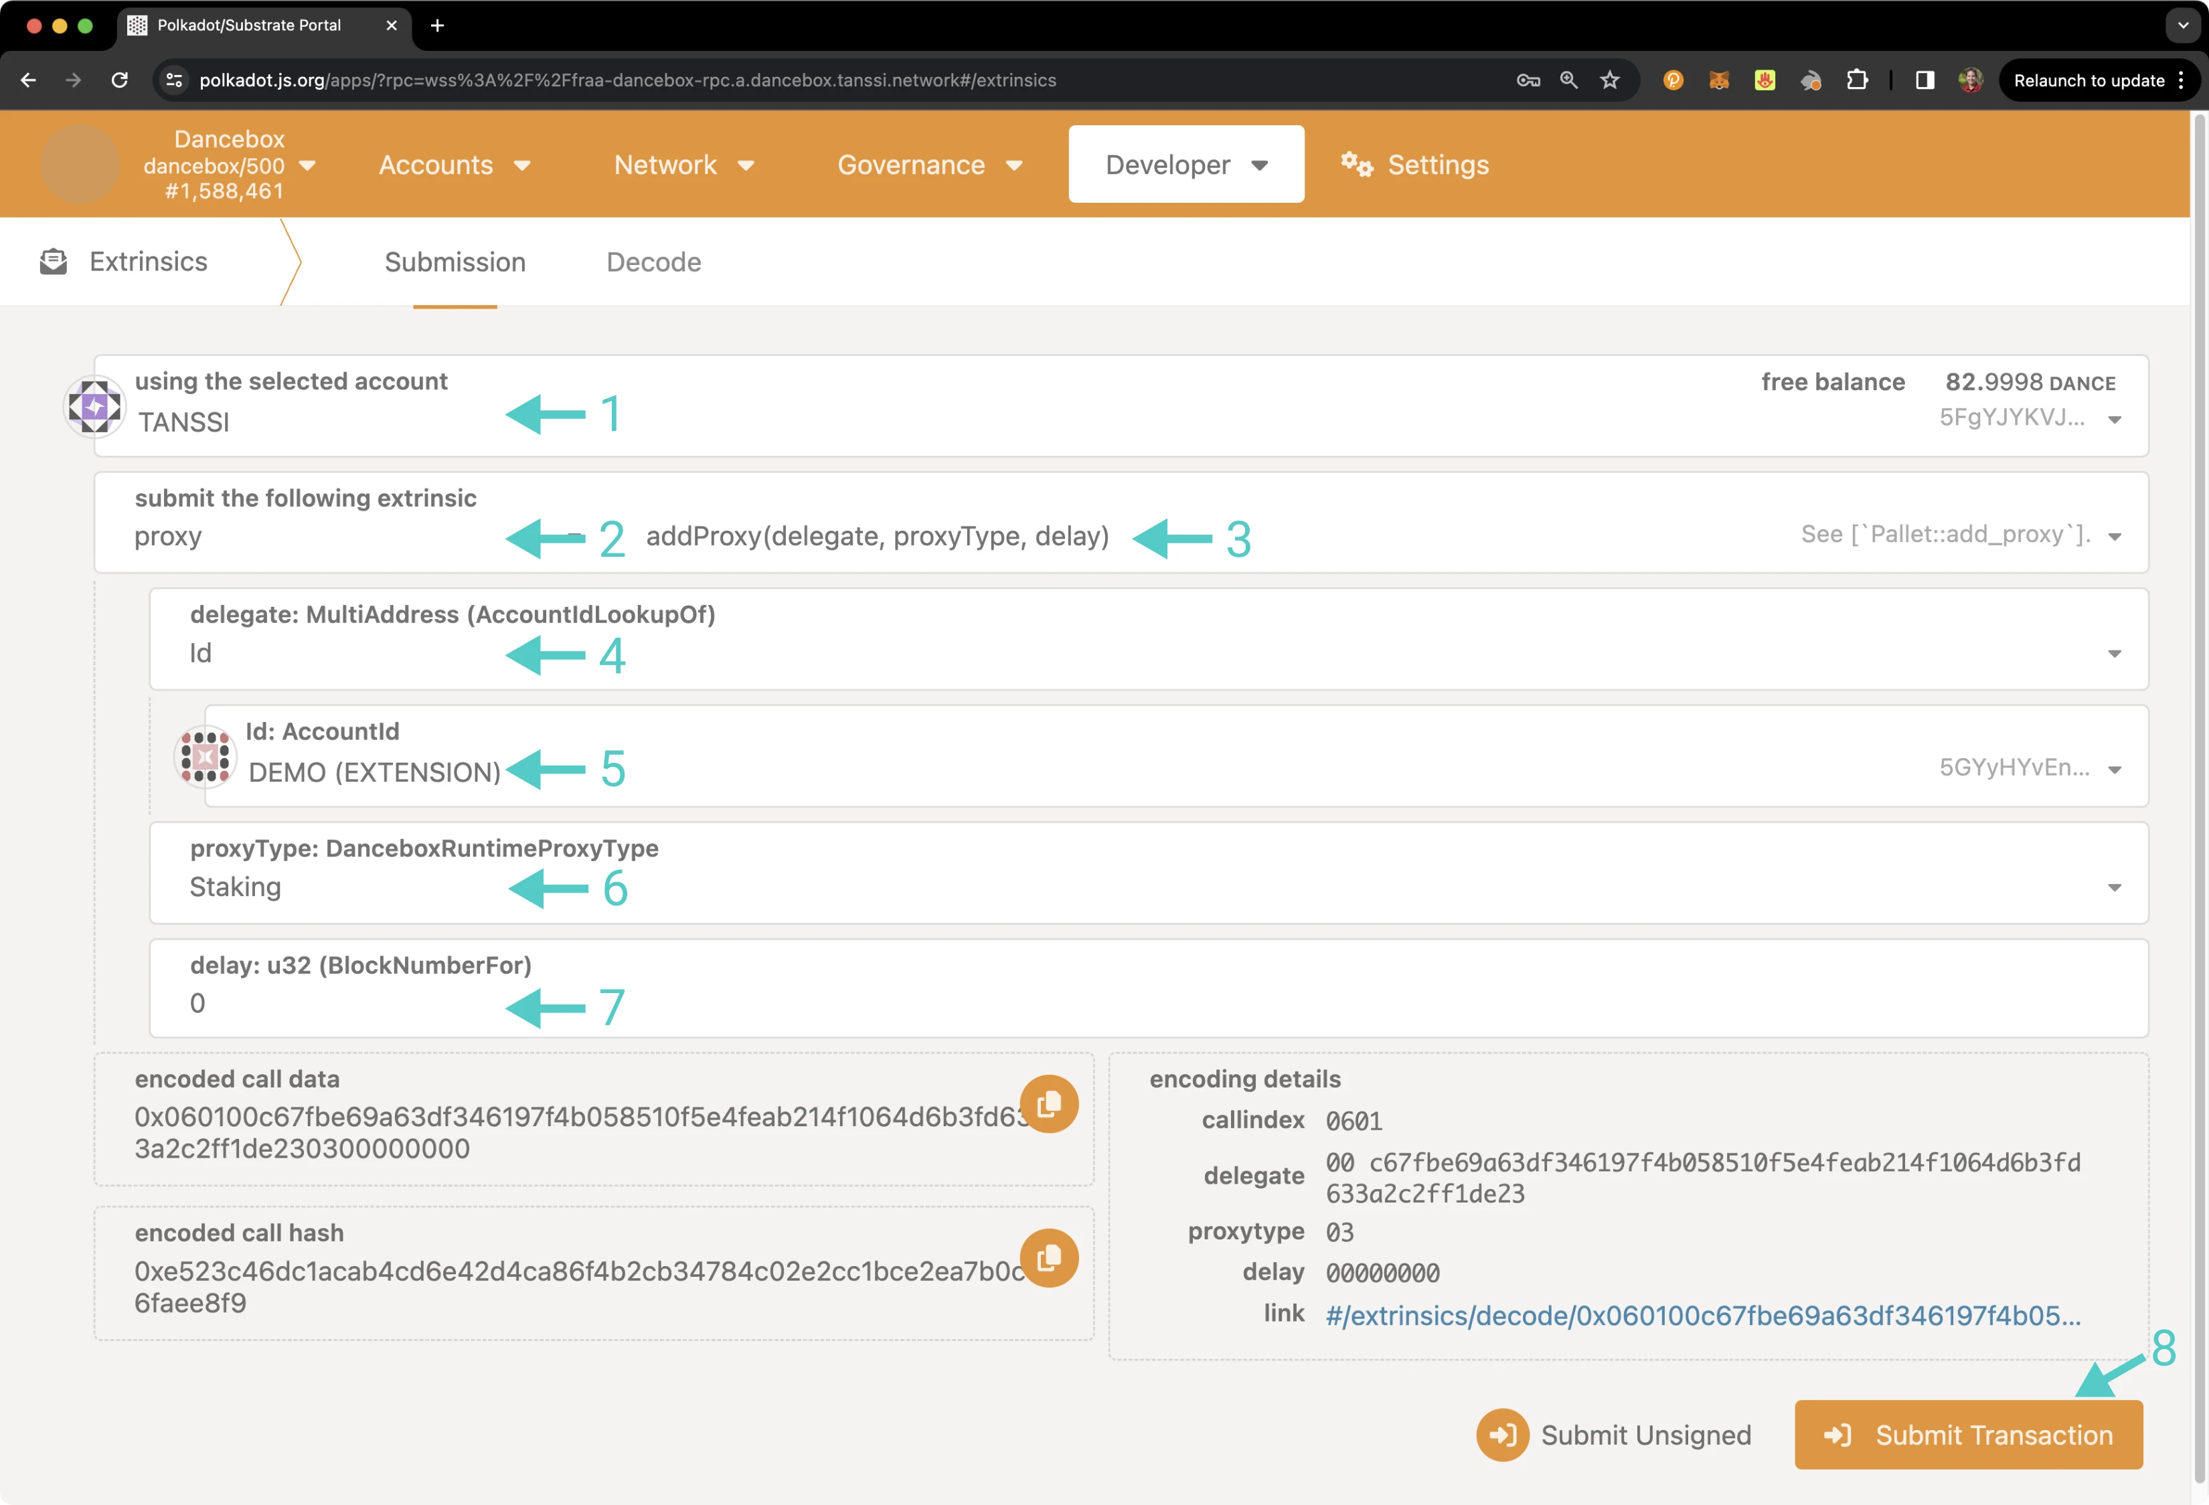Switch to the Submission tab
Screen dimensions: 2209x1505
[455, 262]
